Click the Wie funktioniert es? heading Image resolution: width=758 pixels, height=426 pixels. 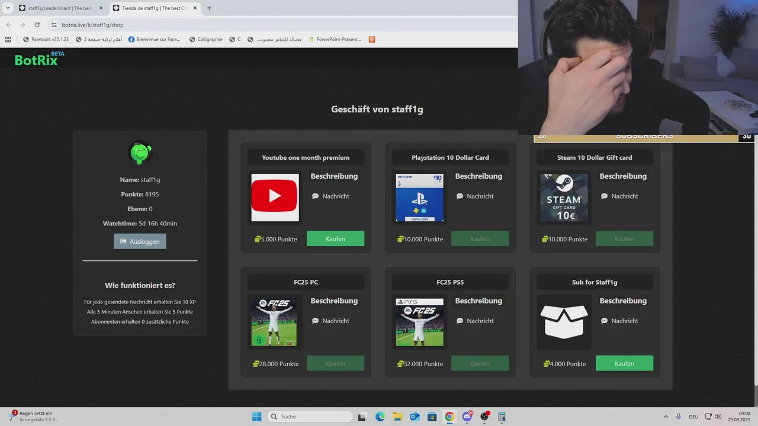(x=140, y=285)
